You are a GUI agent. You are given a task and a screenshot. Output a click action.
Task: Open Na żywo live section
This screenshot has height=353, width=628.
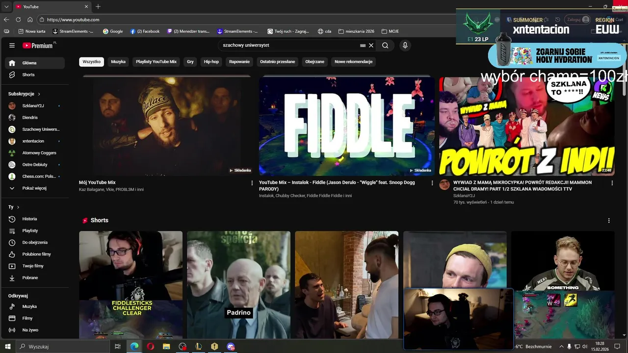tap(35, 330)
